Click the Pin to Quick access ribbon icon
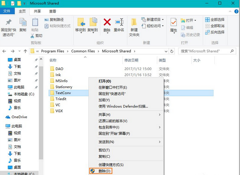Screen dimensions: 240x175 click(8, 22)
